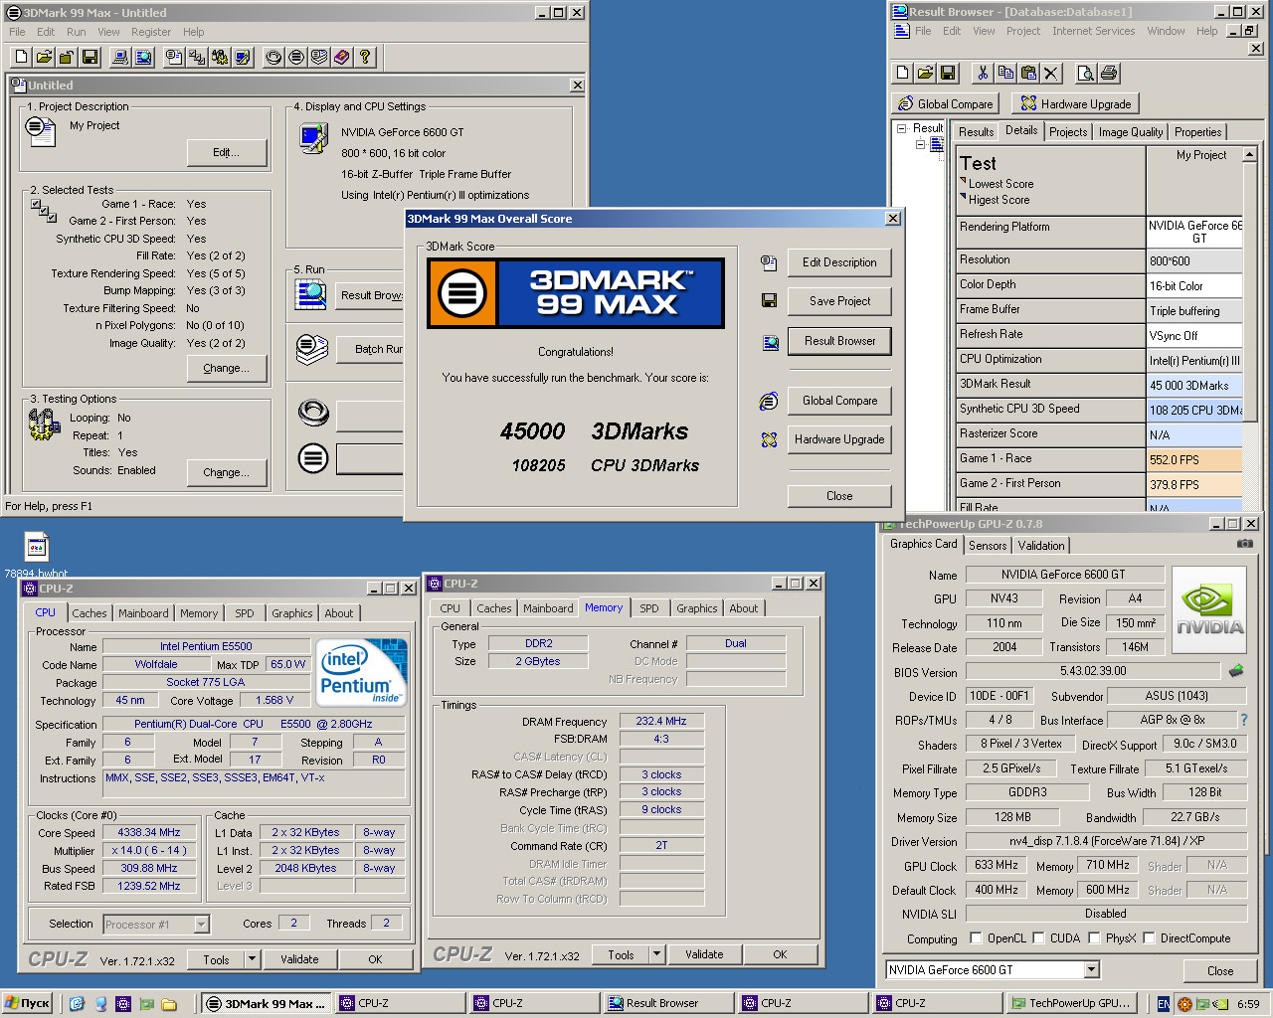1273x1018 pixels.
Task: Collapse the Result tree node in Result Browser
Action: coord(901,128)
